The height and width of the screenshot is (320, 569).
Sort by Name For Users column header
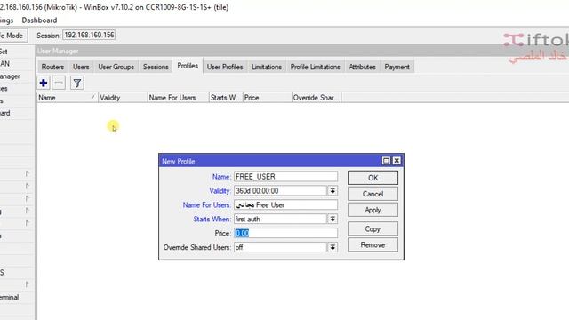(178, 98)
